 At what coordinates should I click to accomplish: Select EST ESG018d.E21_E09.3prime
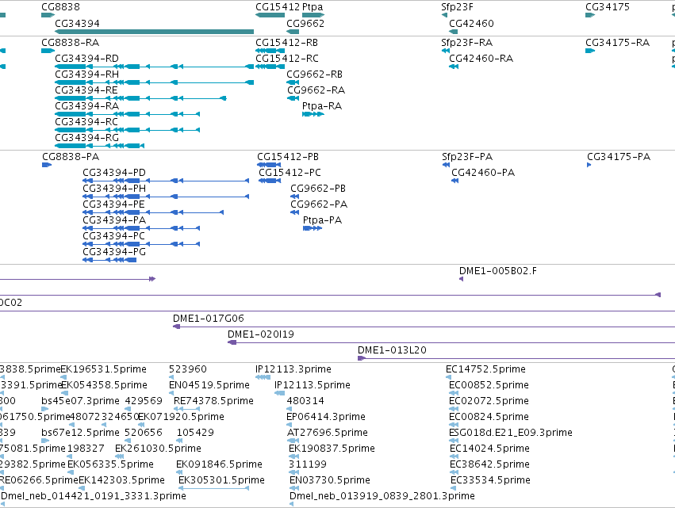tap(511, 434)
